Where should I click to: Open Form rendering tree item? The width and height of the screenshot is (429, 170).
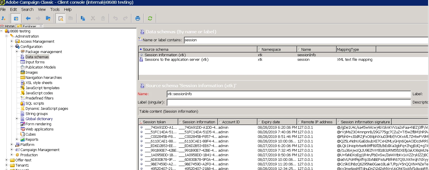click(38, 124)
